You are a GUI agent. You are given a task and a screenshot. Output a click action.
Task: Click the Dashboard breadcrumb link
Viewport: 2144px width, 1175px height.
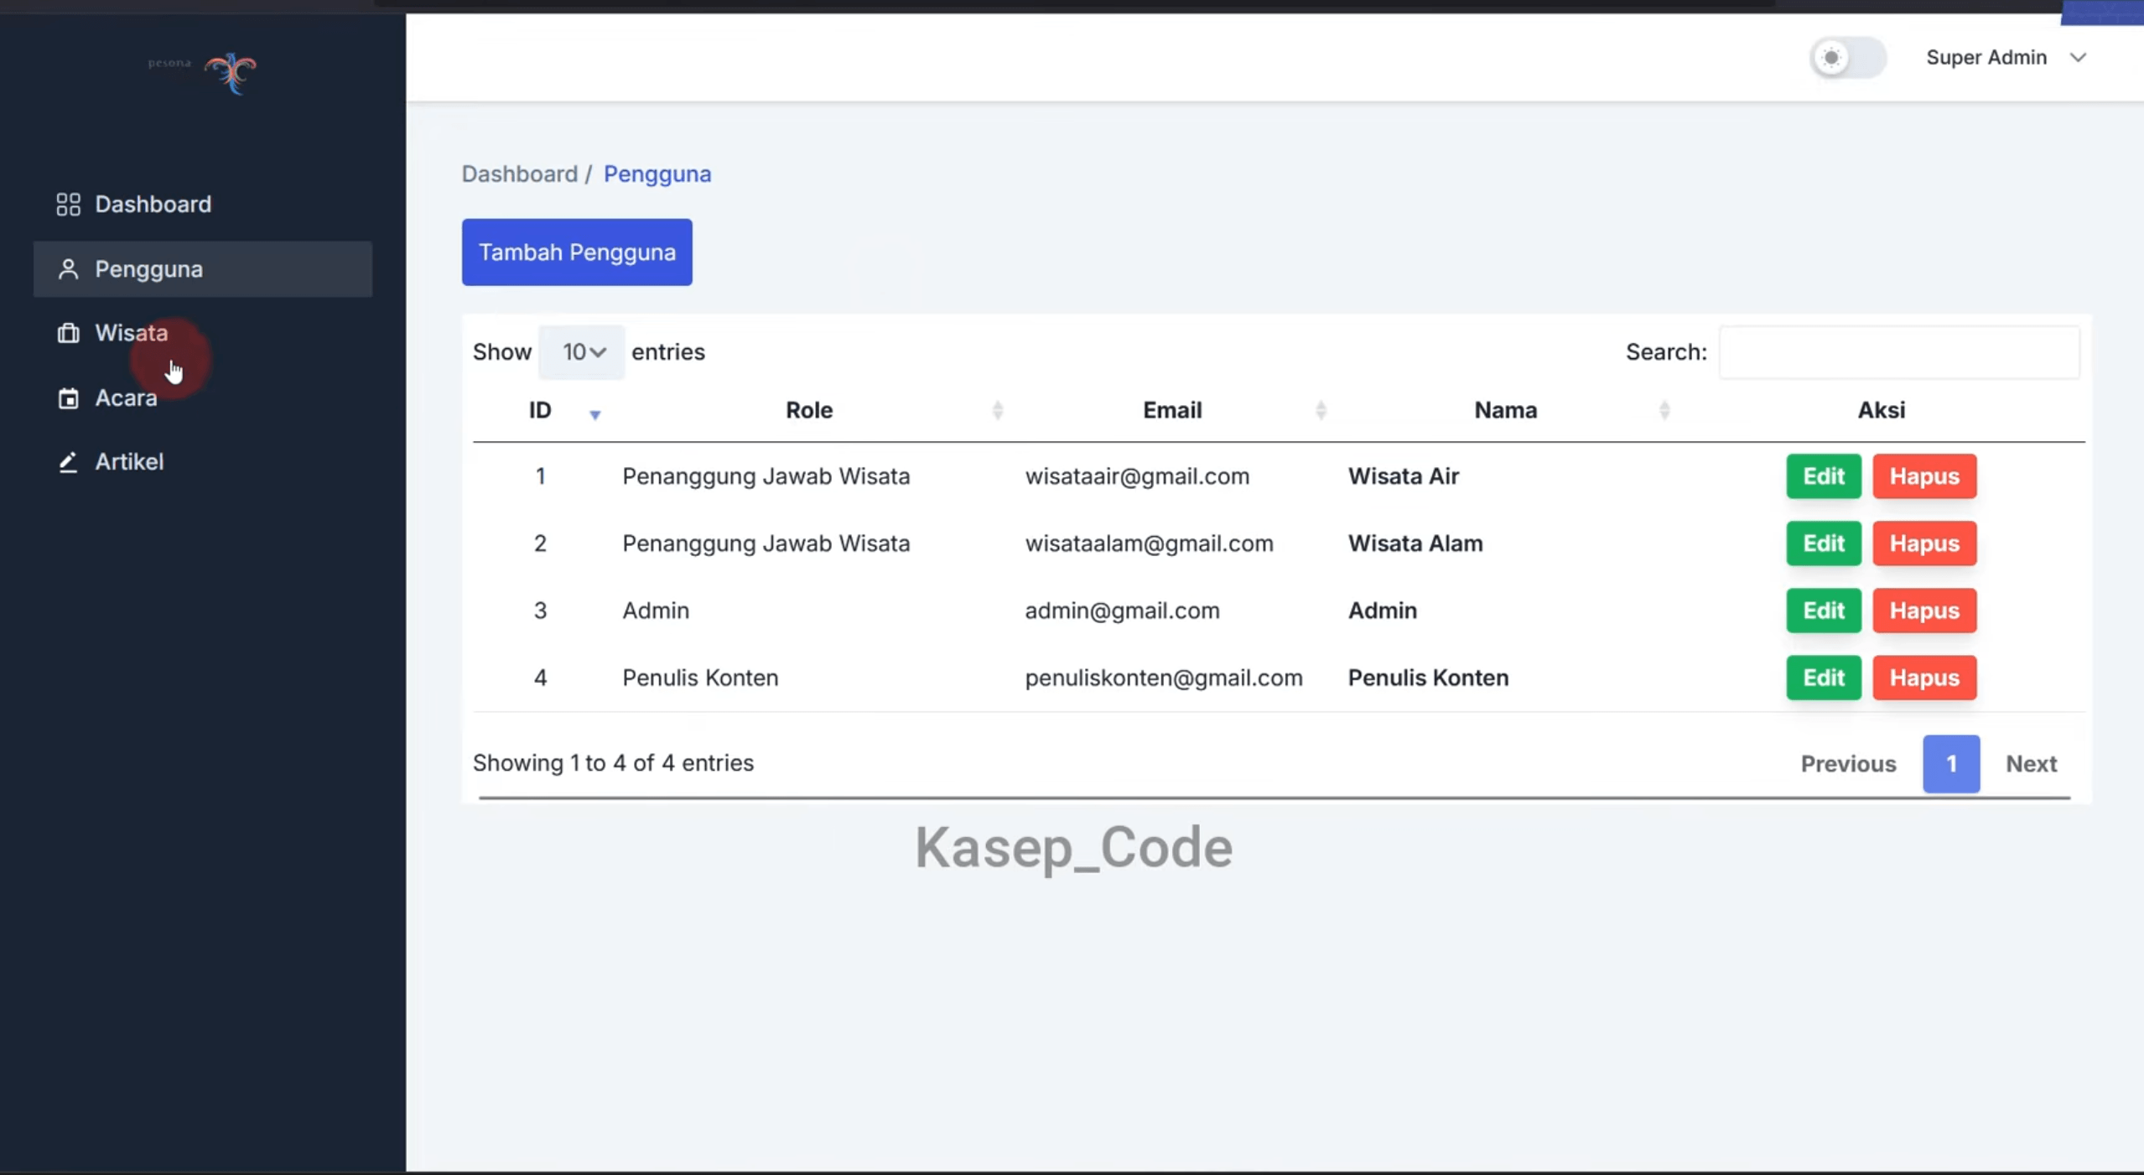tap(520, 174)
